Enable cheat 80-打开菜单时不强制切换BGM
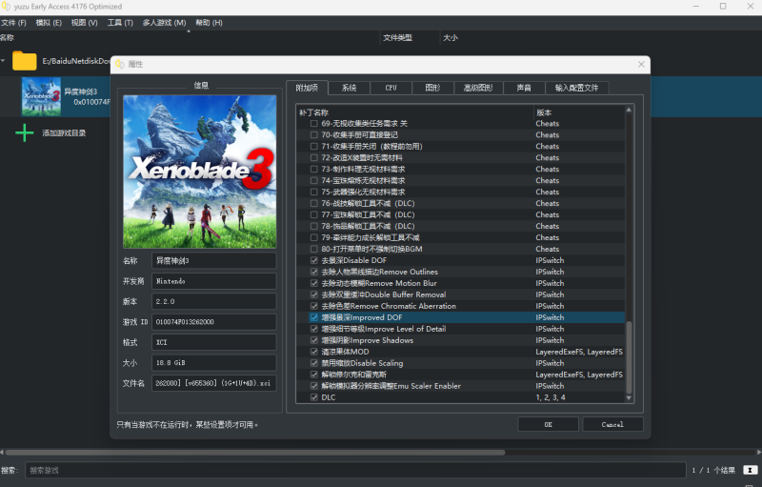The height and width of the screenshot is (487, 762). (x=314, y=249)
